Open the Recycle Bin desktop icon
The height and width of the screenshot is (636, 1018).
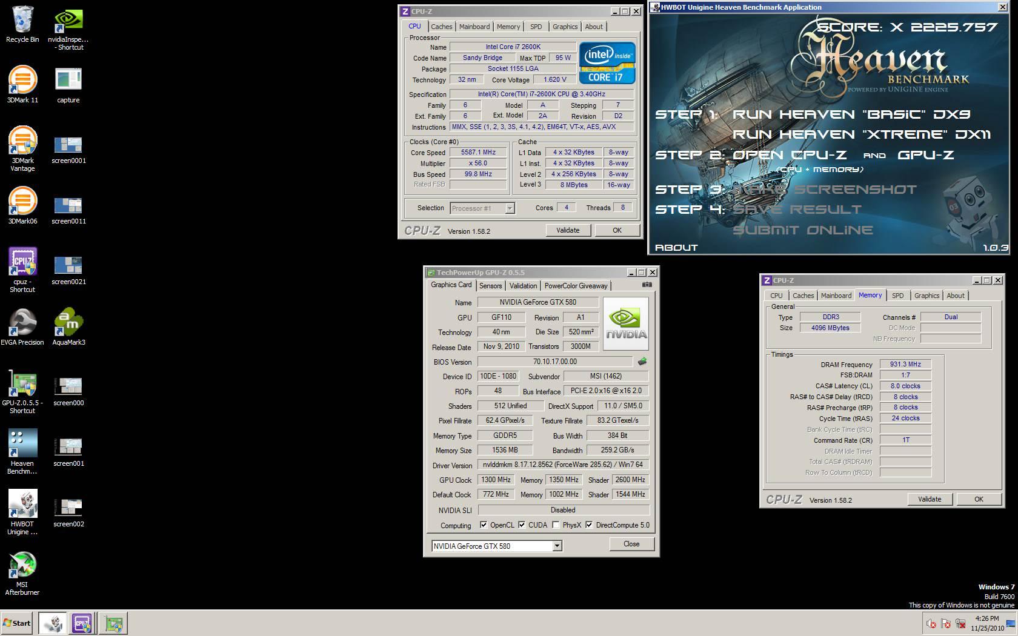pos(22,24)
